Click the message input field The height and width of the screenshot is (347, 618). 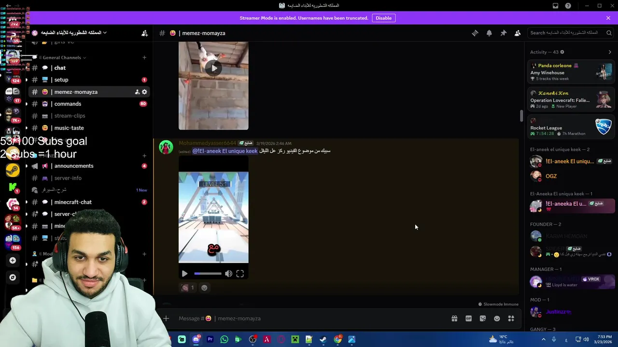(x=309, y=319)
